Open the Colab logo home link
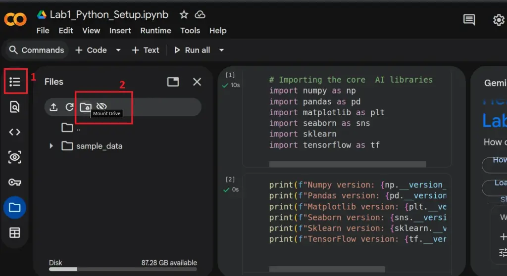The height and width of the screenshot is (276, 507). click(15, 19)
